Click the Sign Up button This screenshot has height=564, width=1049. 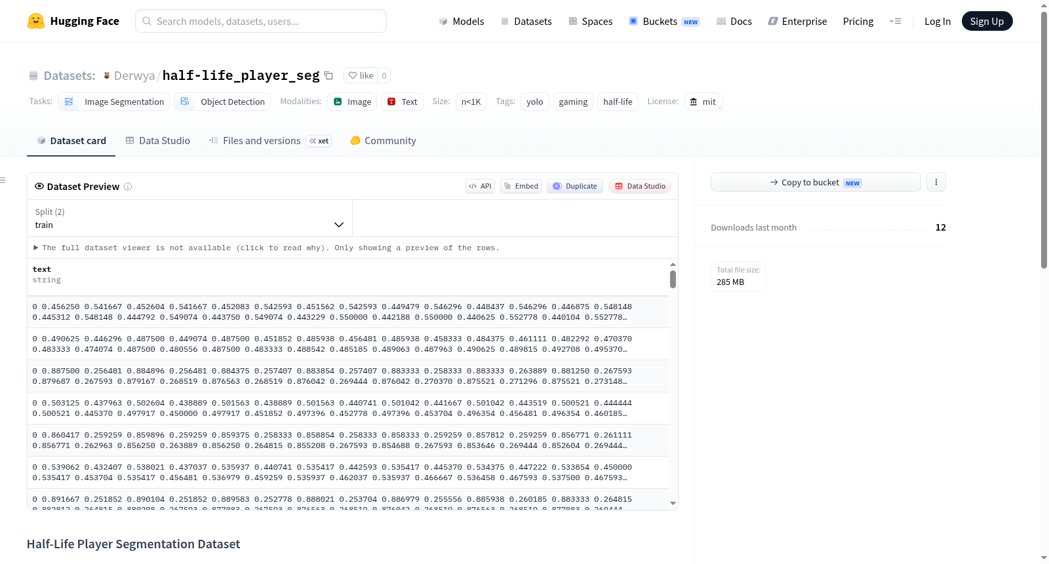point(987,21)
